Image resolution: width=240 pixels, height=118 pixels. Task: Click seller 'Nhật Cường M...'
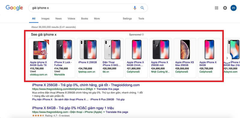[160, 72]
